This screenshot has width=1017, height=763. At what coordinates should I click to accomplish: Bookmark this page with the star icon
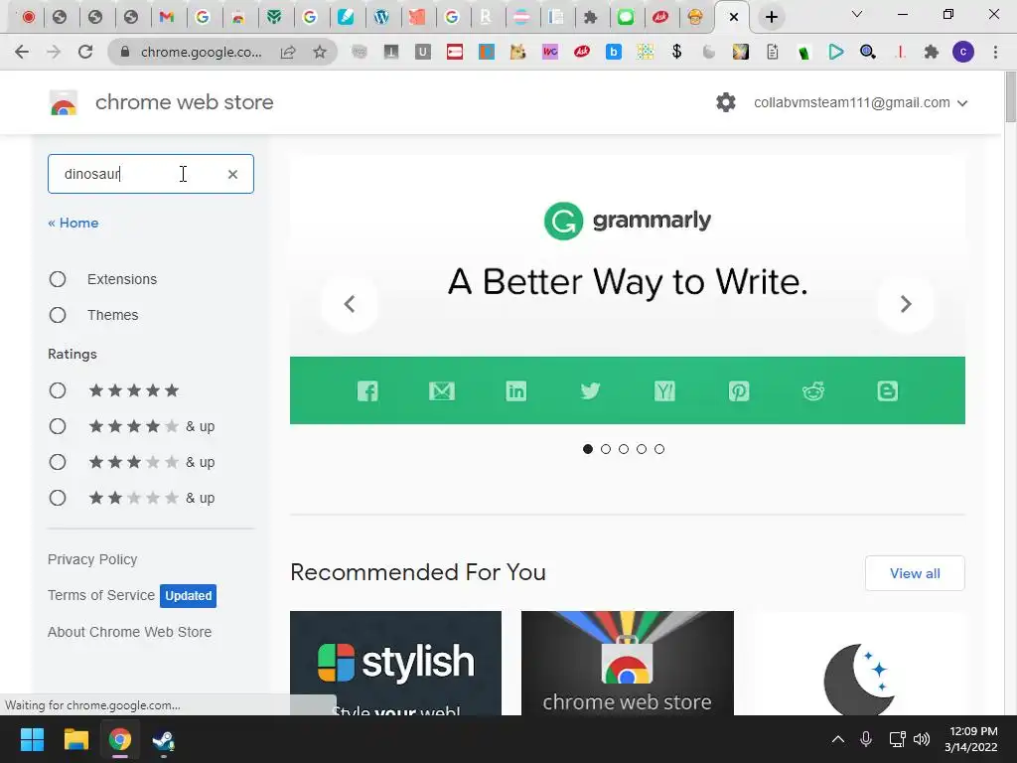point(320,52)
